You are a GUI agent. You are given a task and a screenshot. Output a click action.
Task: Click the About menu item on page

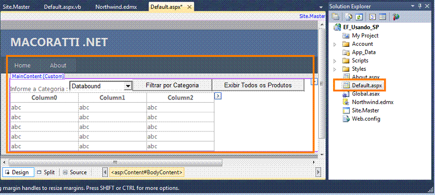pyautogui.click(x=58, y=65)
